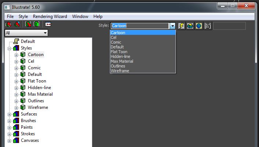Select Outlines in the Style dropdown list
This screenshot has height=147, width=259.
[143, 66]
